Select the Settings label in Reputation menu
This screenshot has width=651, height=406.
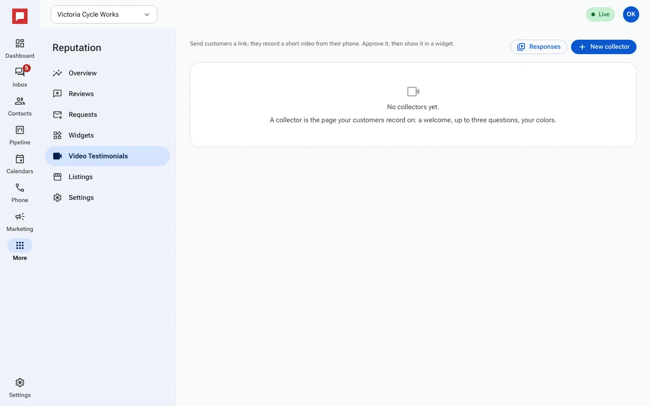pyautogui.click(x=81, y=198)
